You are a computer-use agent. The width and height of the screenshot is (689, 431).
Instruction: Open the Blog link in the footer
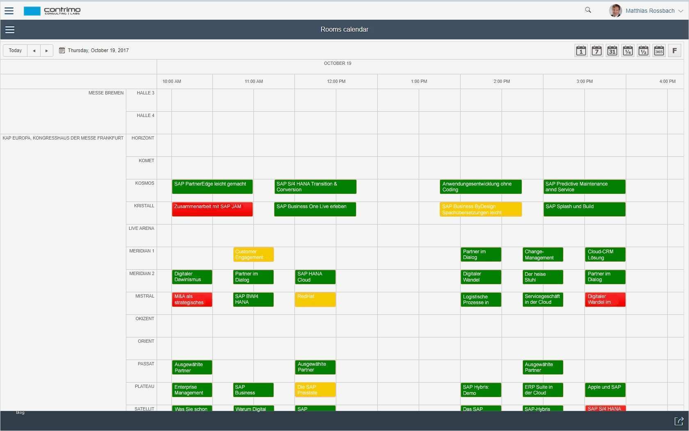tap(20, 413)
